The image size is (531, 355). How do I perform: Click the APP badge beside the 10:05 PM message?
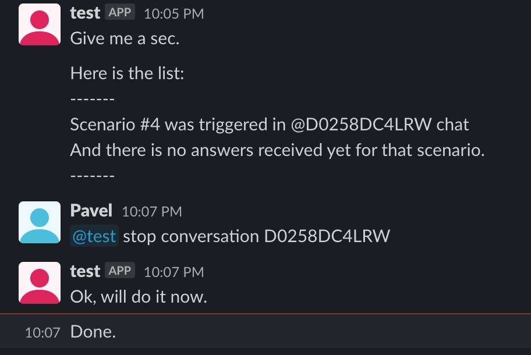pos(120,12)
